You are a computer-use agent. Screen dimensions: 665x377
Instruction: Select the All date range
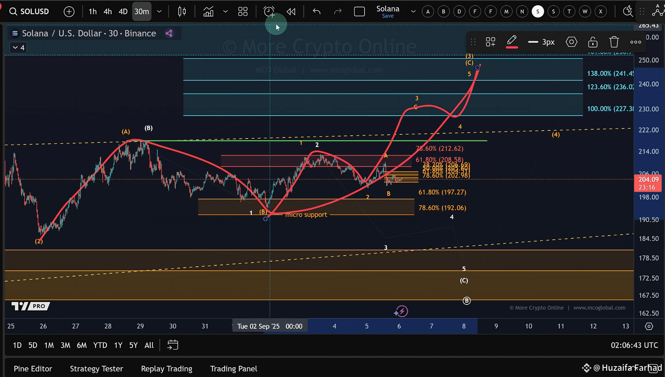click(x=149, y=345)
